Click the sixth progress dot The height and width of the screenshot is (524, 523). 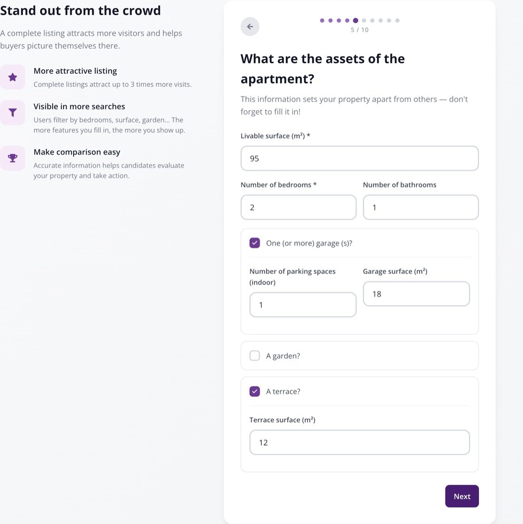point(364,20)
